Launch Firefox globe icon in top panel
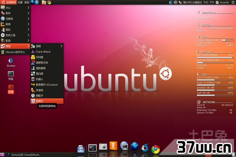The height and width of the screenshot is (157, 236). (32, 2)
